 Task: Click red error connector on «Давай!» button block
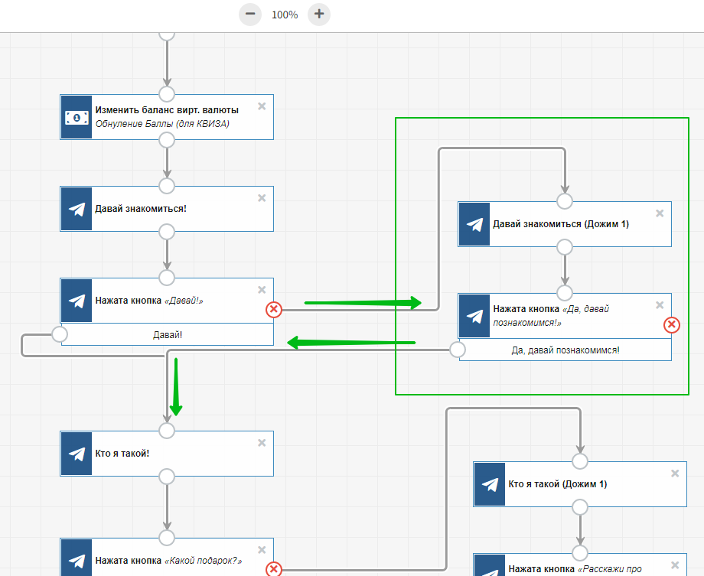tap(273, 309)
